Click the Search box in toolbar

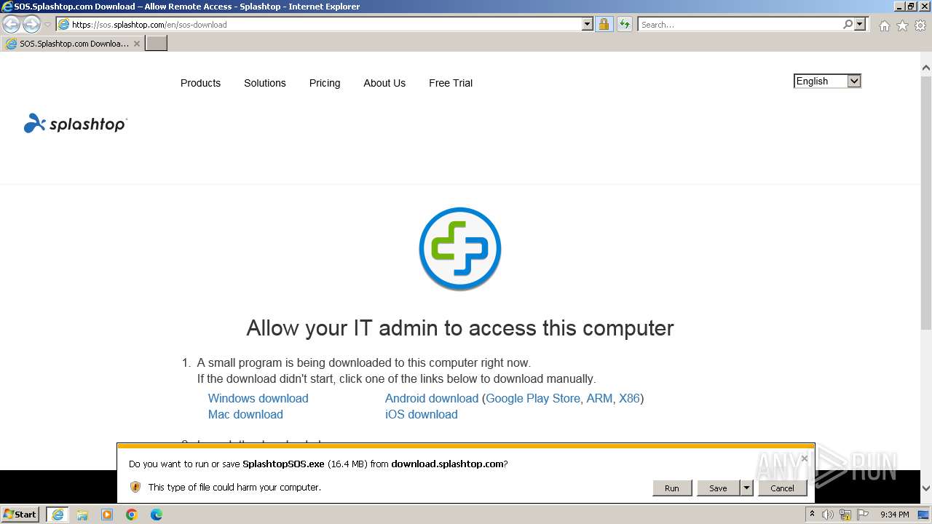(740, 24)
